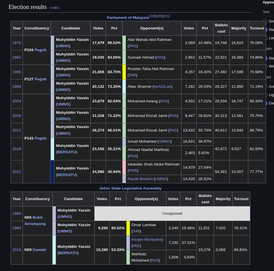
Task: Open the 2008 election year link
Action: 17,115
